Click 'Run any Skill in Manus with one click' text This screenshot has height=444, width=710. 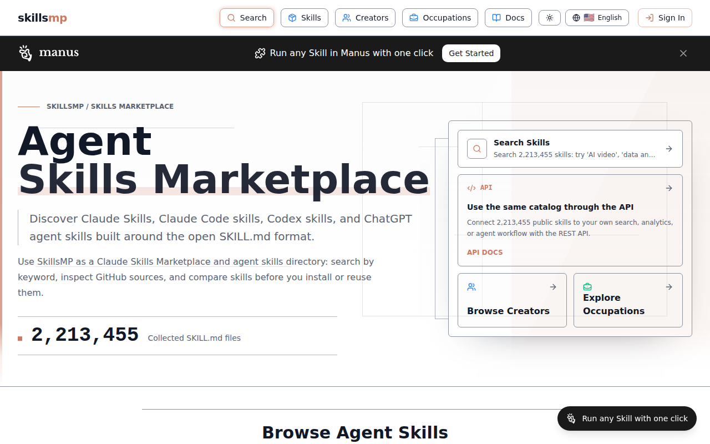coord(352,53)
